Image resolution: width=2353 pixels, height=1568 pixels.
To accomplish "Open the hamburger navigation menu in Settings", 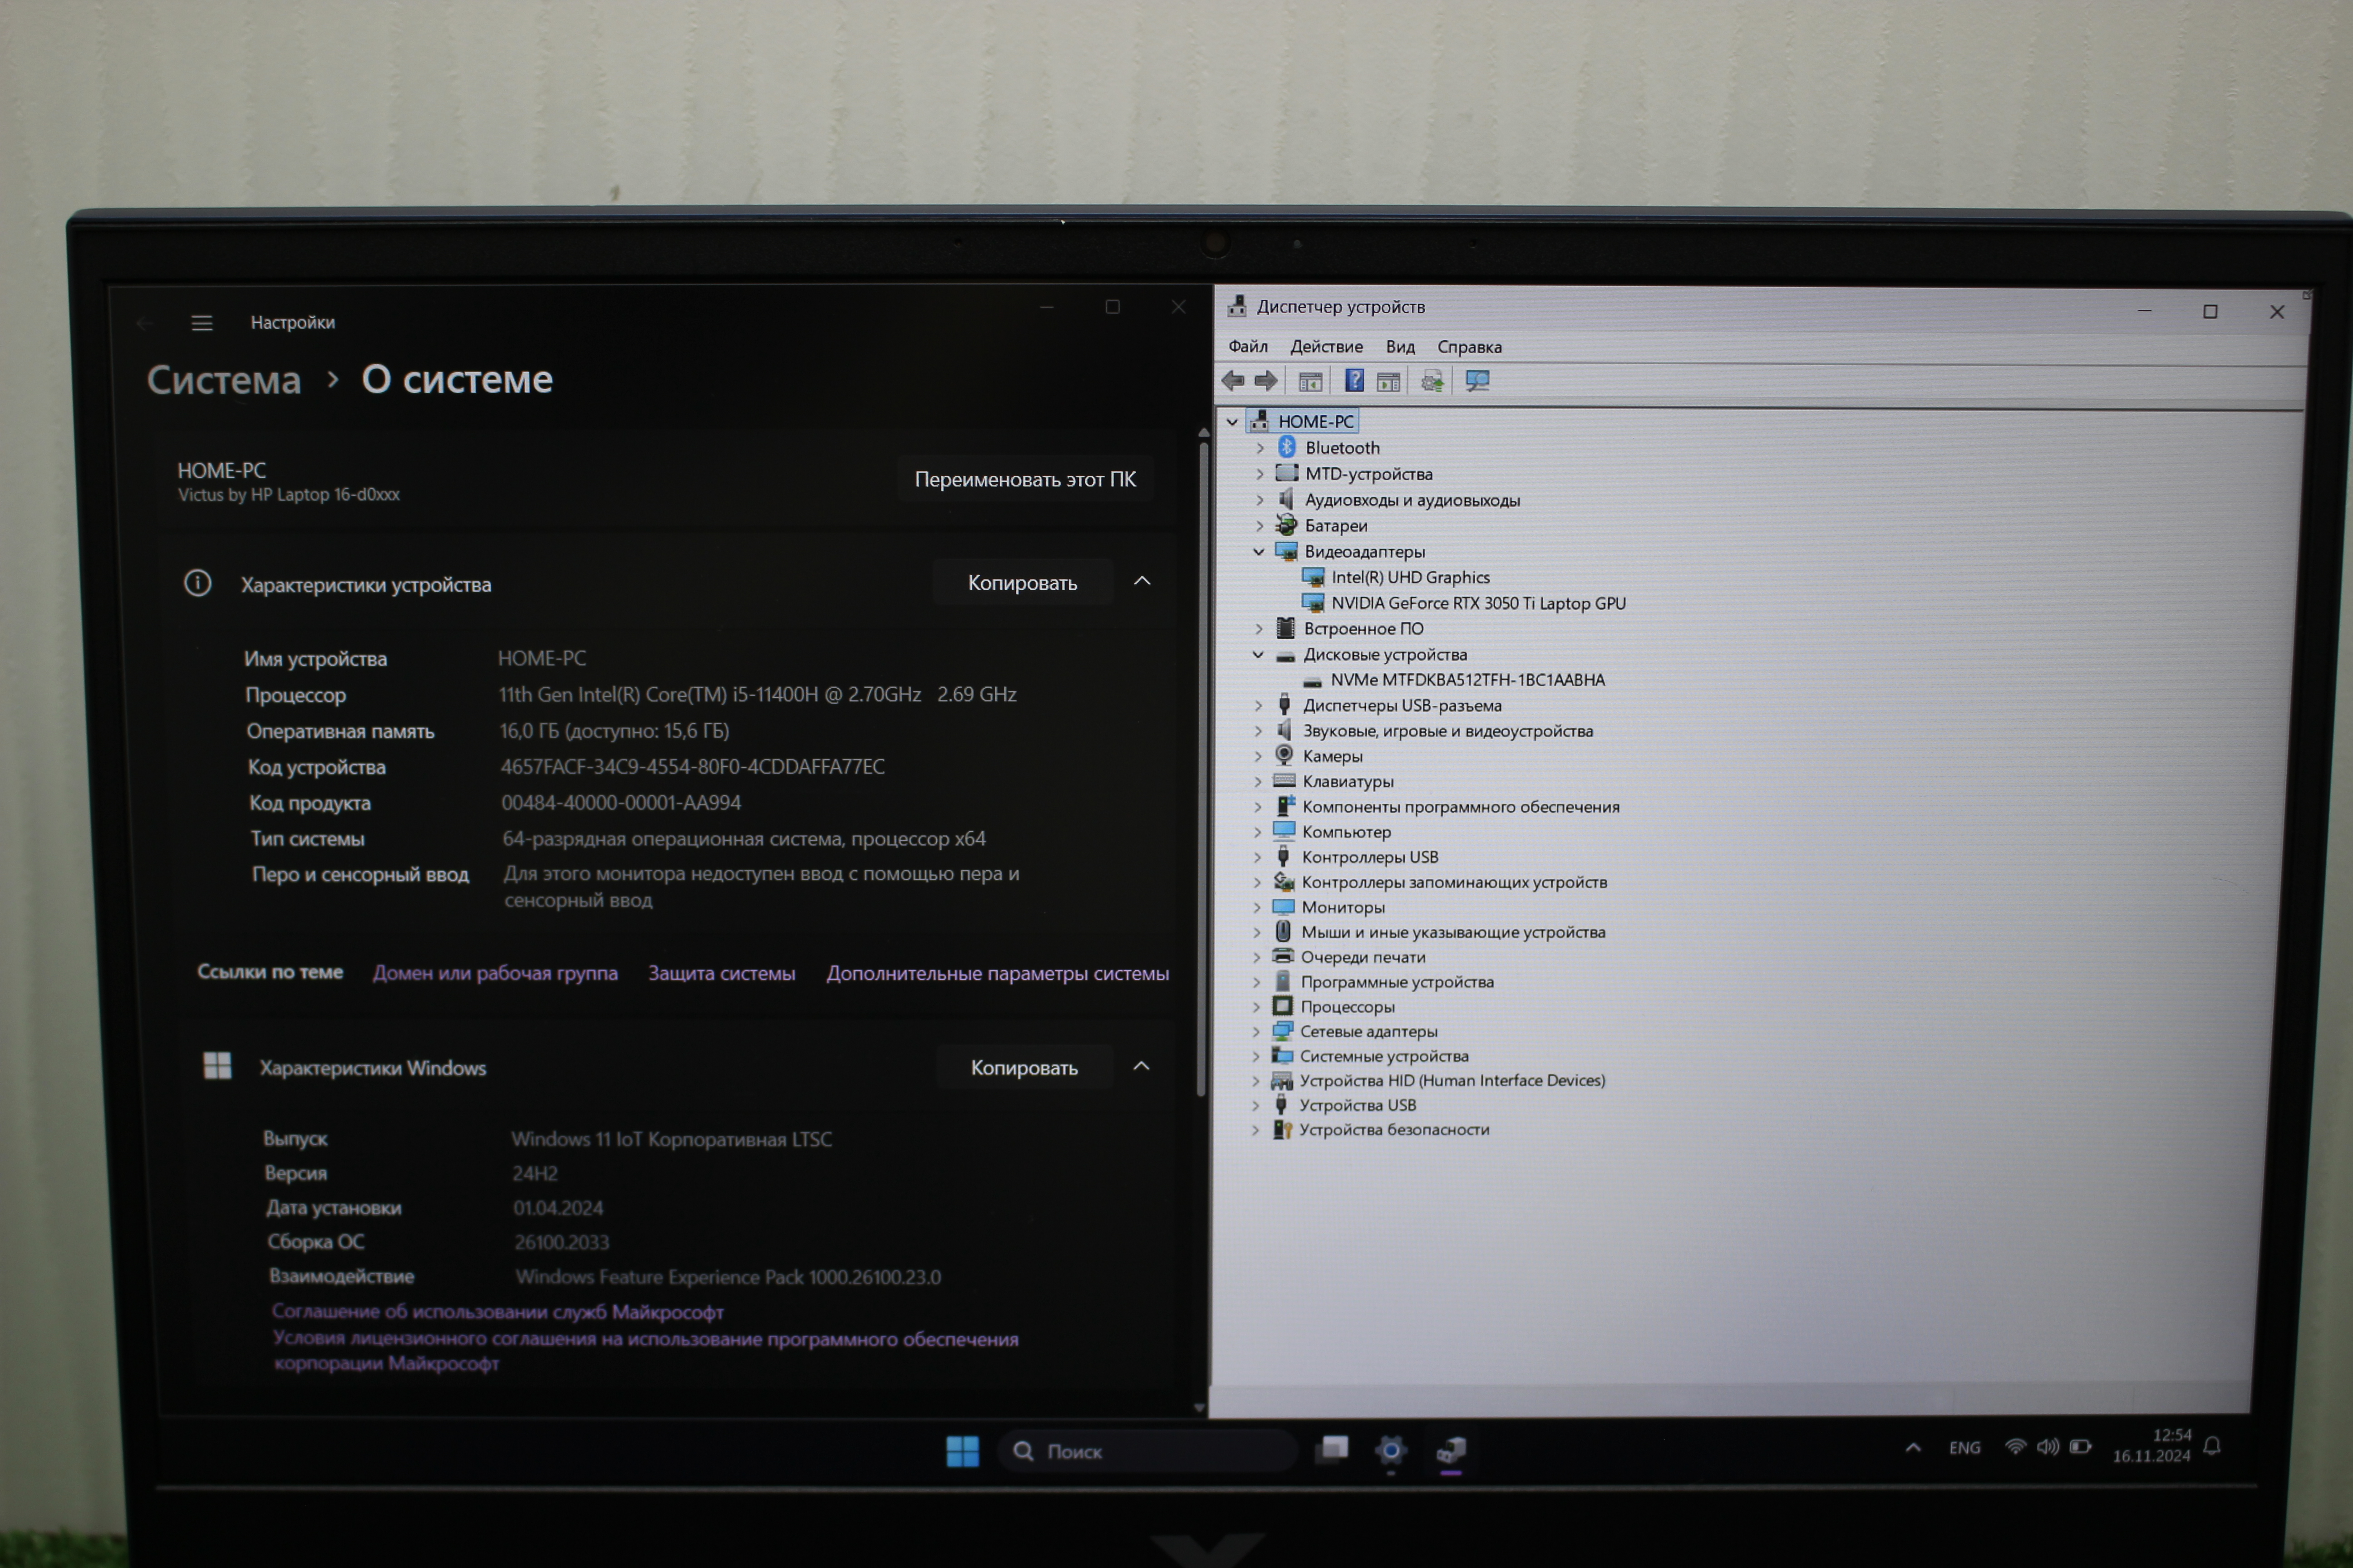I will [x=202, y=323].
